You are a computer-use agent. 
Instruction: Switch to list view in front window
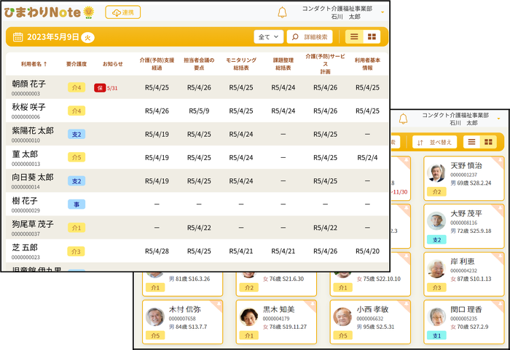[354, 37]
